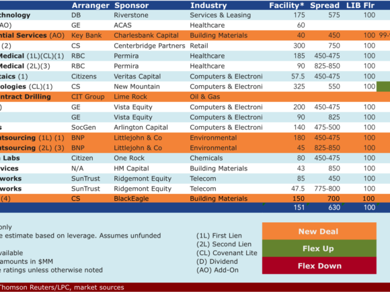Click the (CL) Covenant Lite footnote
The width and height of the screenshot is (390, 292).
[227, 253]
